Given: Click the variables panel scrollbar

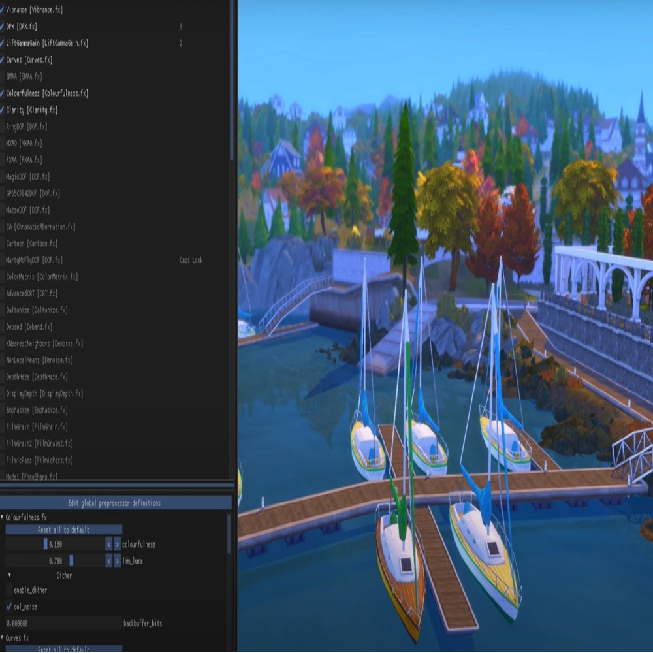Looking at the screenshot, I should [x=229, y=535].
